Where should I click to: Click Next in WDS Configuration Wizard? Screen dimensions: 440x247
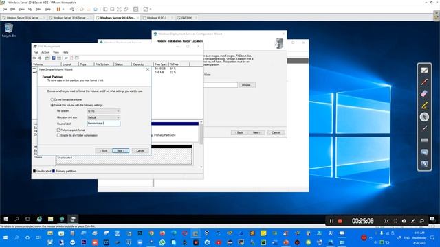(x=256, y=132)
